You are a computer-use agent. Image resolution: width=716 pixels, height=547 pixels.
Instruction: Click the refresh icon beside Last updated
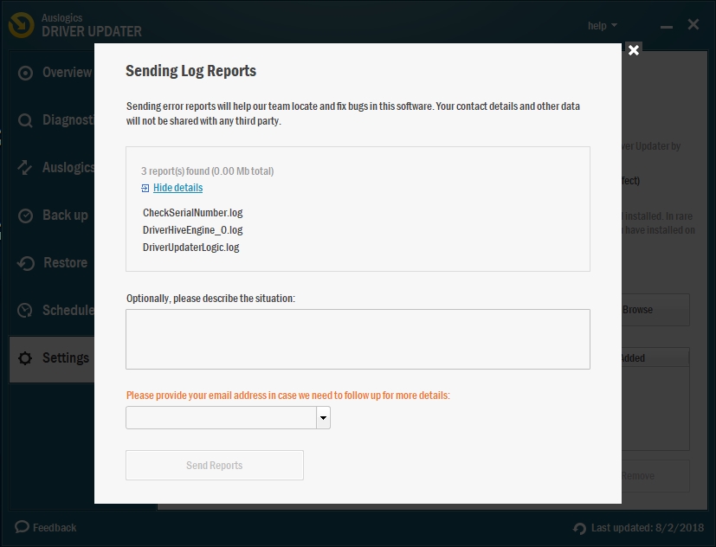(580, 528)
